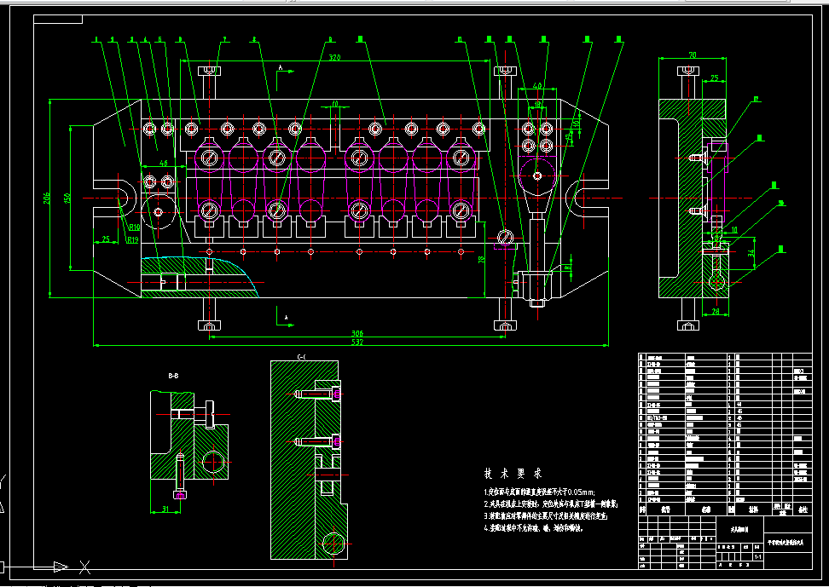Select the R19 radius label
829x587 pixels.
pyautogui.click(x=132, y=240)
